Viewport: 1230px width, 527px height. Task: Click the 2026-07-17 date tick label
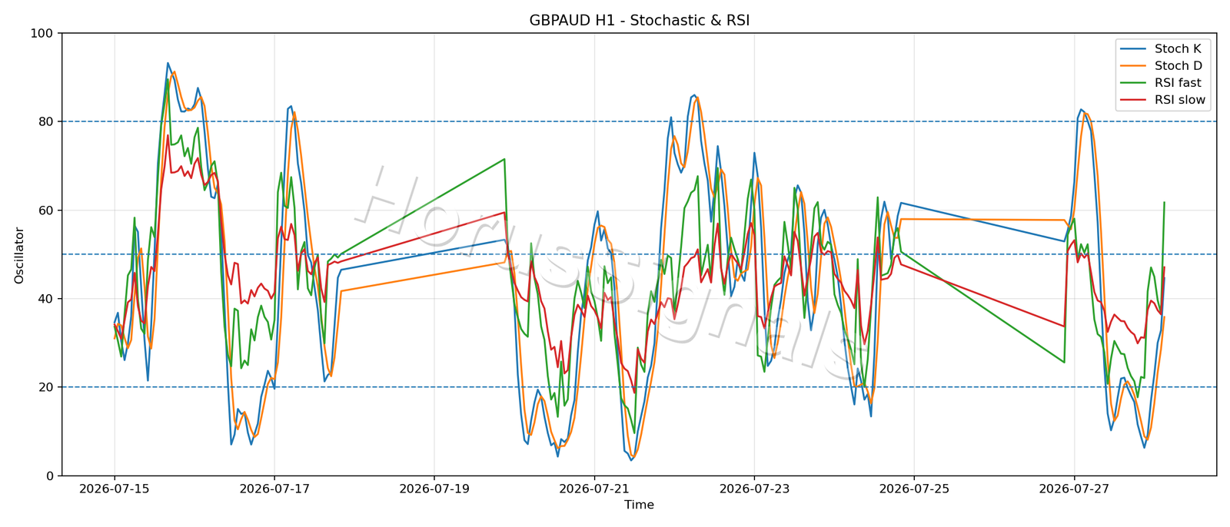click(x=274, y=489)
